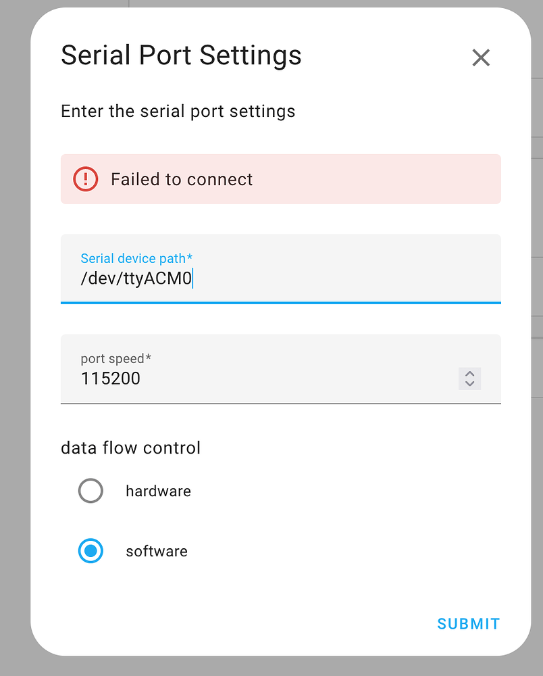Select the hardware flow control radio button
Screen dimensions: 543x676
[x=90, y=491]
